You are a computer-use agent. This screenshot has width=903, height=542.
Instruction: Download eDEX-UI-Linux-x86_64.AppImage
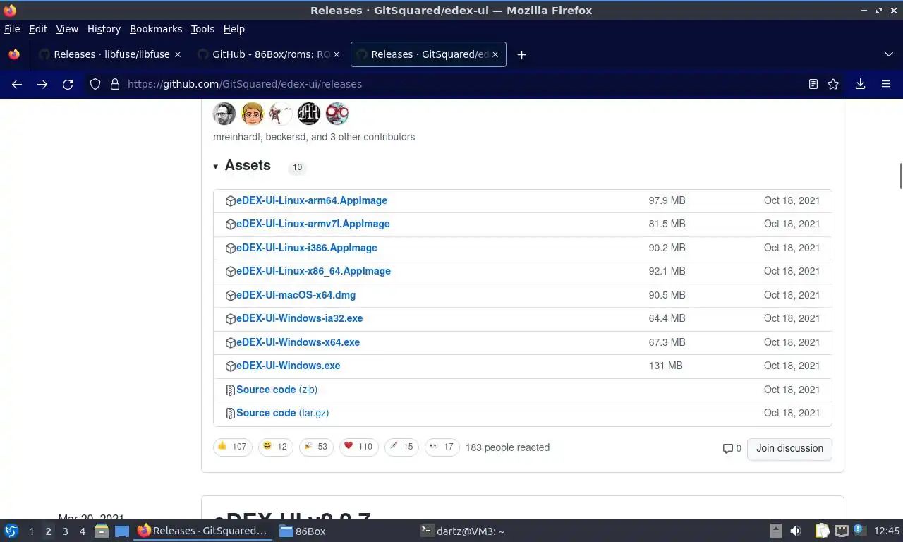(313, 271)
